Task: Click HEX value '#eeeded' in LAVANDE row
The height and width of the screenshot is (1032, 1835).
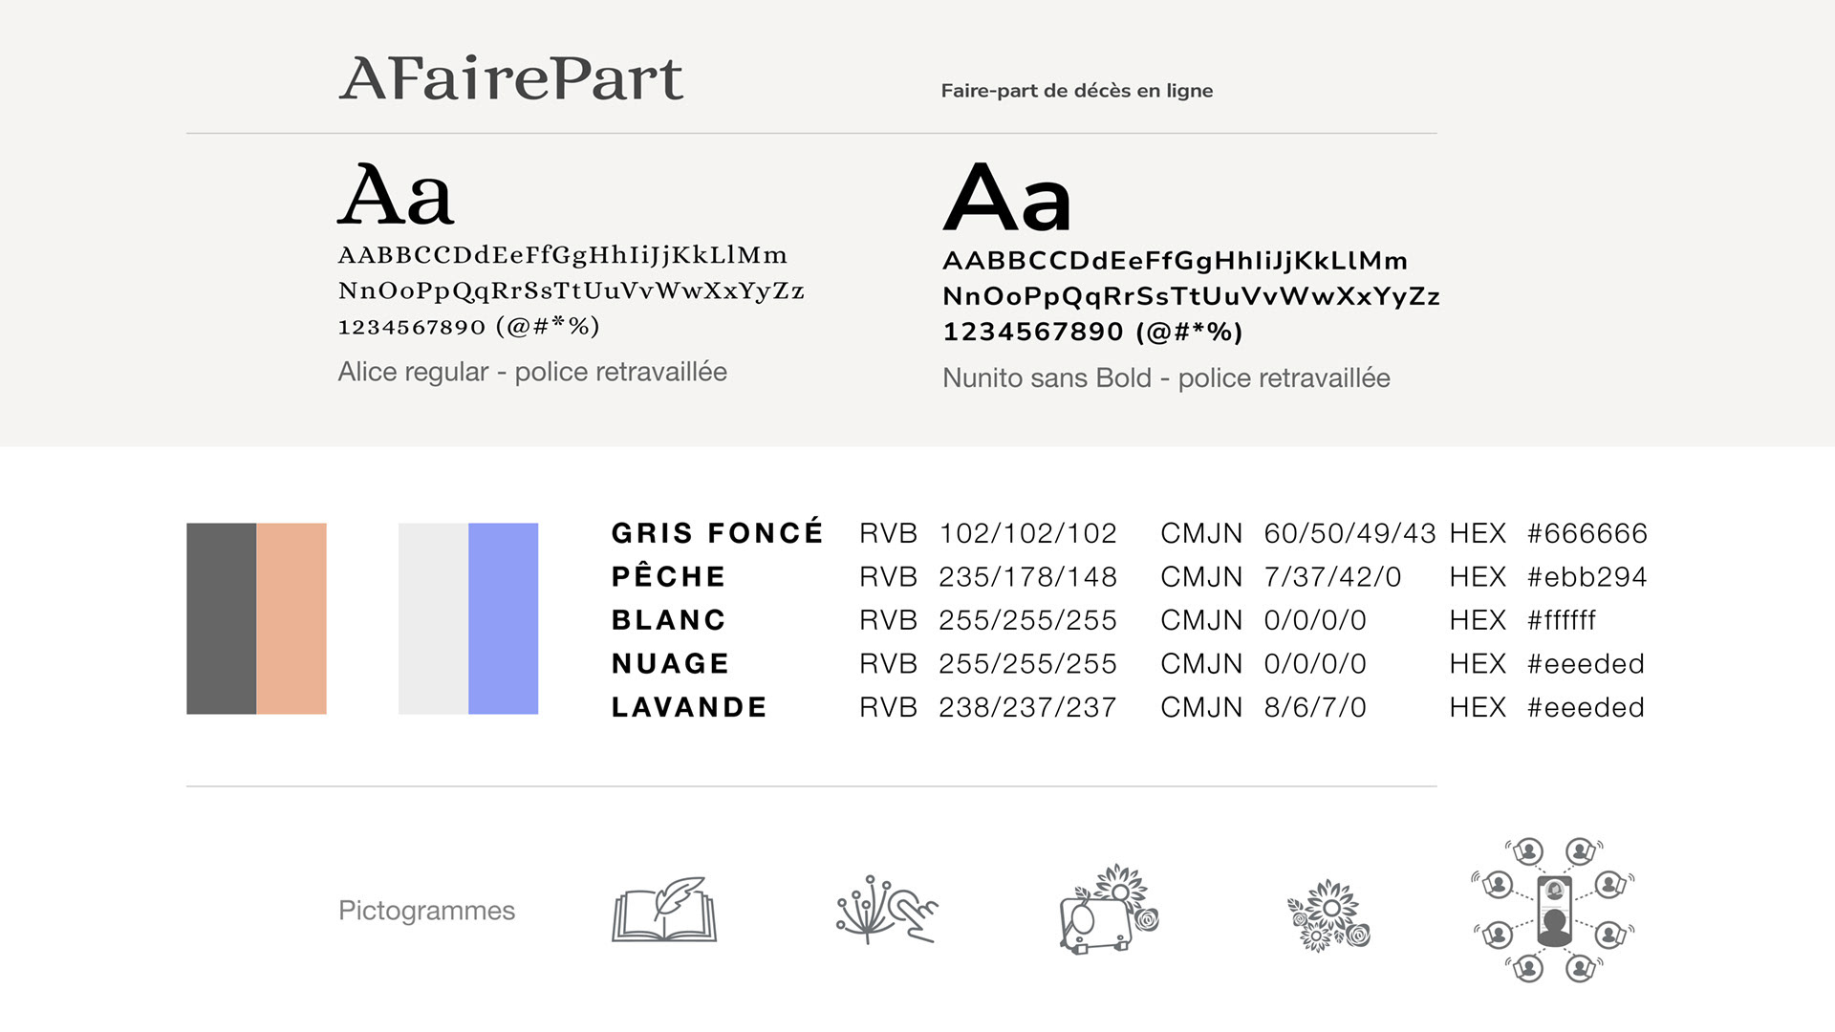Action: pyautogui.click(x=1587, y=707)
